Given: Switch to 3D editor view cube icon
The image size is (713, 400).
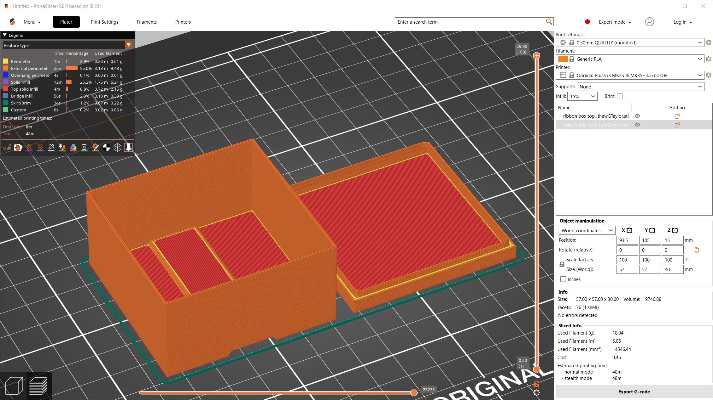Looking at the screenshot, I should (x=14, y=386).
